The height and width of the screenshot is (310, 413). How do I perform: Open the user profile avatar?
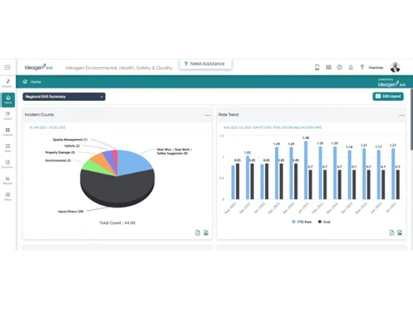(x=395, y=67)
